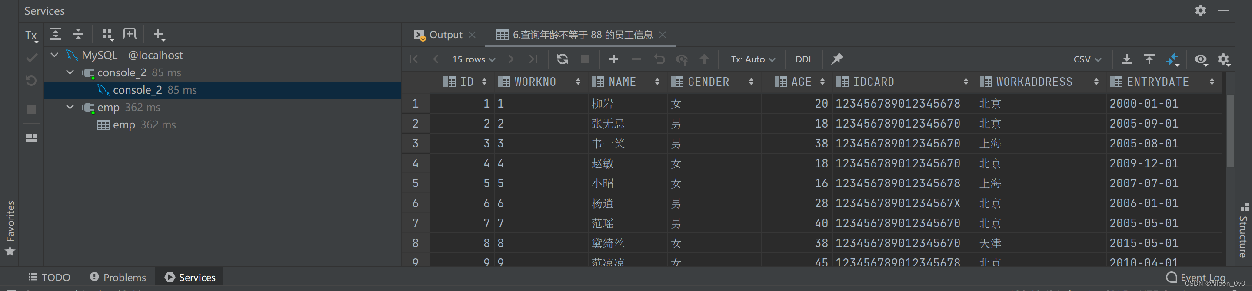Open the Problems tool window tab
The width and height of the screenshot is (1252, 291).
click(118, 277)
